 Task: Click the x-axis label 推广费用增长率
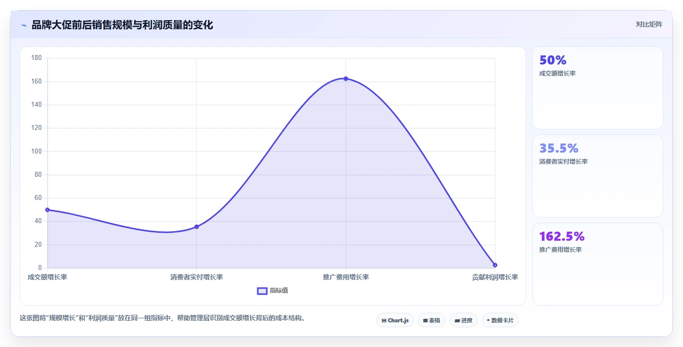tap(346, 277)
